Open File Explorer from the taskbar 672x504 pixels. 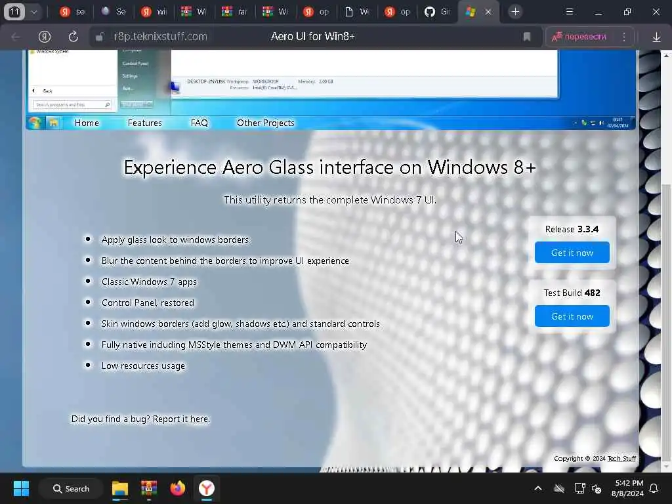pyautogui.click(x=120, y=488)
